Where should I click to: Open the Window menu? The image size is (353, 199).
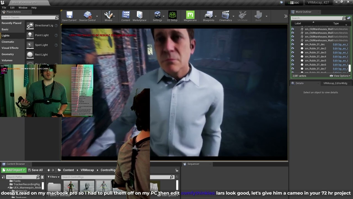click(x=23, y=7)
